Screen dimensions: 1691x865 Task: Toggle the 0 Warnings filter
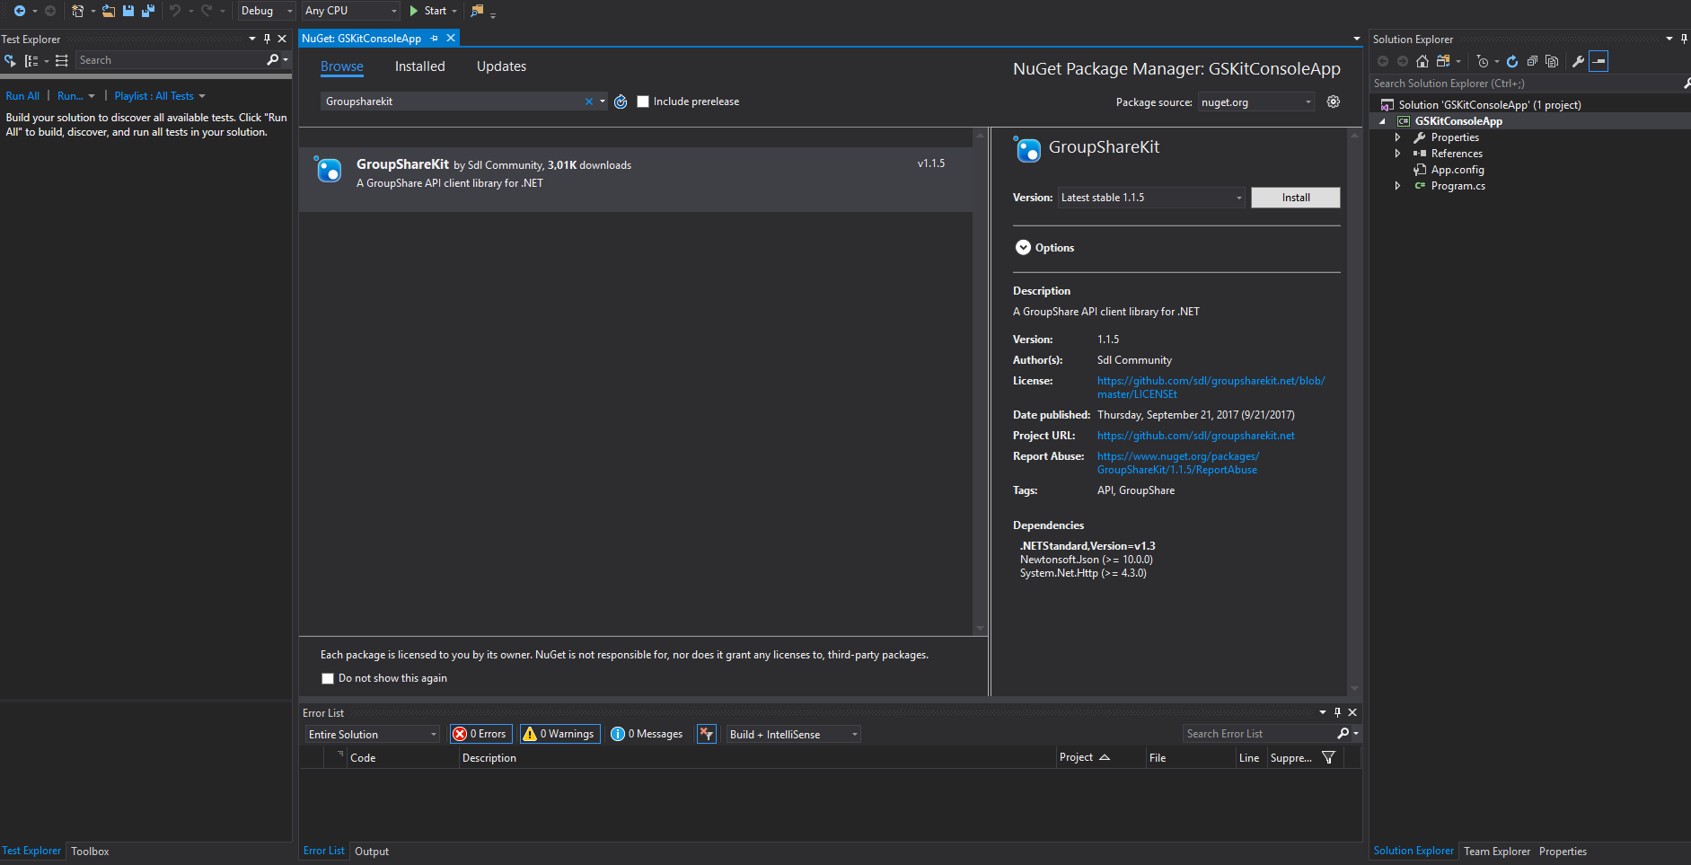[x=560, y=734]
